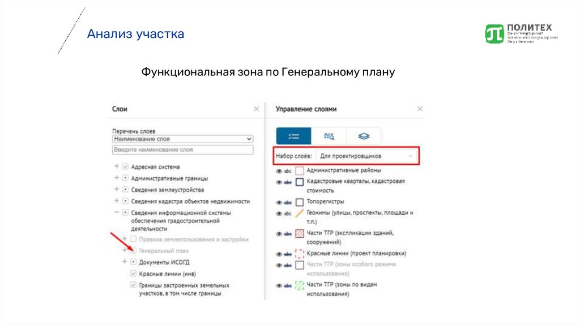Screen dimensions: 580x325
Task: Expand the Административные границы group
Action: pos(117,178)
